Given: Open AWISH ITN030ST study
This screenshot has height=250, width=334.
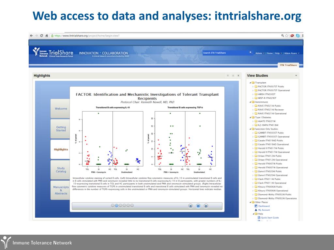Looking at the screenshot, I should (x=267, y=94).
